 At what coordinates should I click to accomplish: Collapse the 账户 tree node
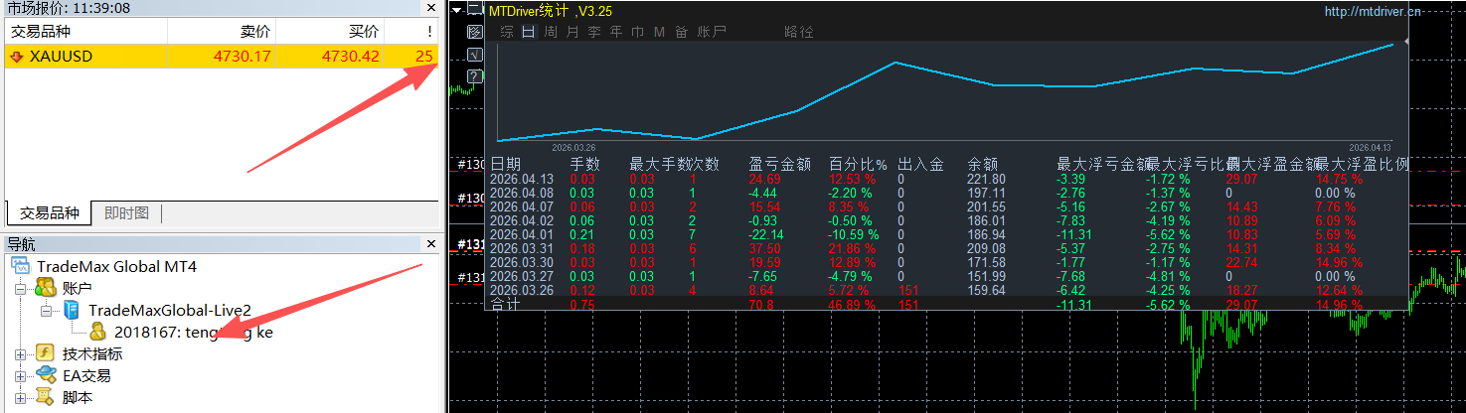coord(20,288)
